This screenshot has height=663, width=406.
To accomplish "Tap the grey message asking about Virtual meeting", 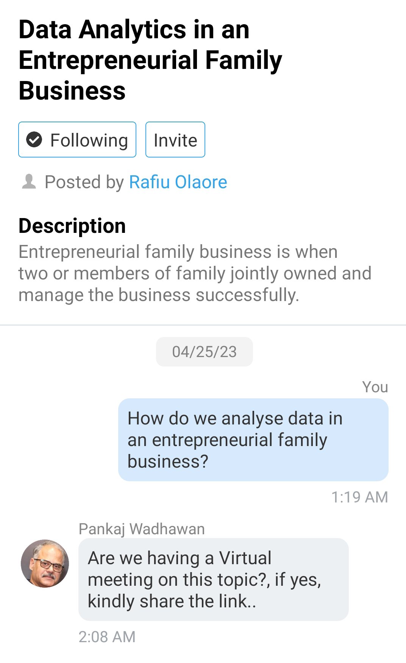I will click(x=213, y=579).
